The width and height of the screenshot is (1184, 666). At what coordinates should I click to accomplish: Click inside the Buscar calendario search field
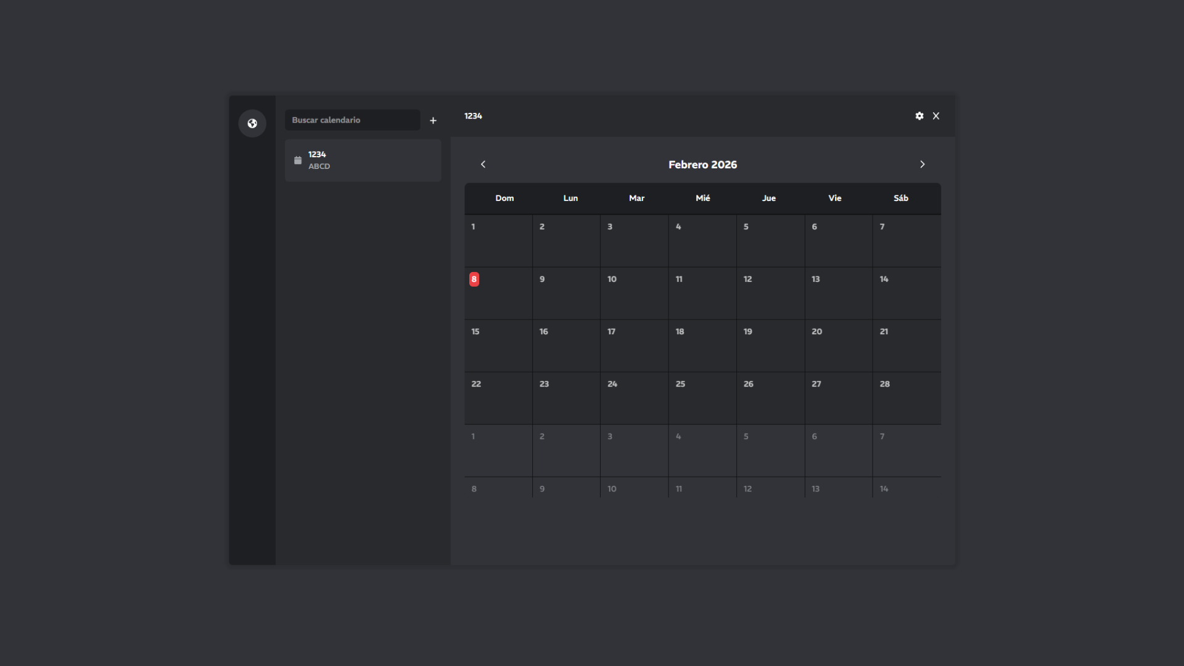point(352,120)
